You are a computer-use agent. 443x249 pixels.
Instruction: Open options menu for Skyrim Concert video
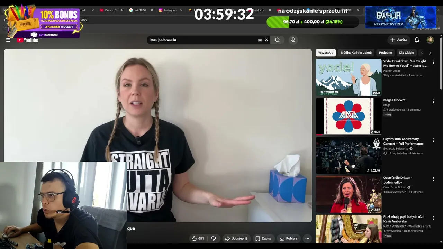[433, 140]
